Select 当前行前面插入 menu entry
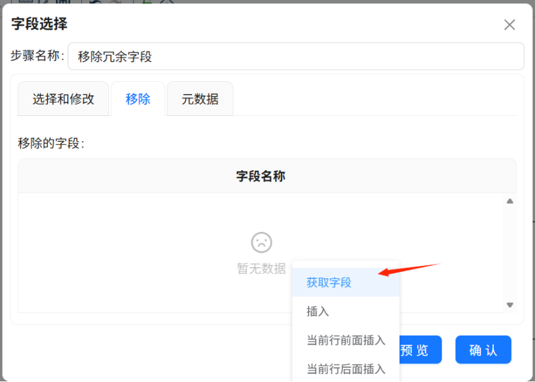The height and width of the screenshot is (382, 535). [x=345, y=340]
